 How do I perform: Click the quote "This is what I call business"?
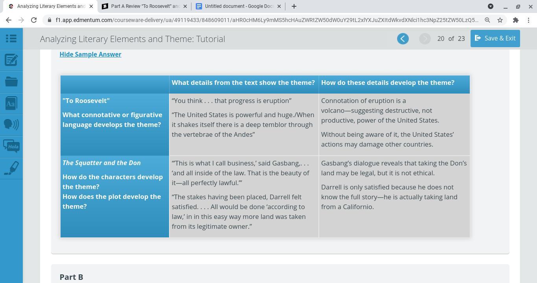tap(241, 173)
